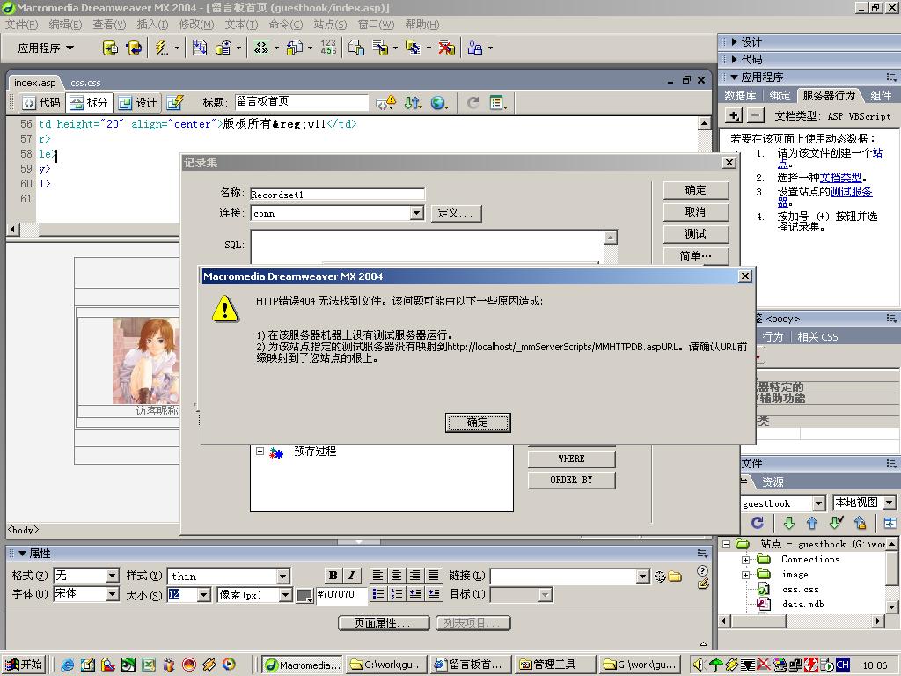901x676 pixels.
Task: Switch to 设计 (Design) view
Action: 138,103
